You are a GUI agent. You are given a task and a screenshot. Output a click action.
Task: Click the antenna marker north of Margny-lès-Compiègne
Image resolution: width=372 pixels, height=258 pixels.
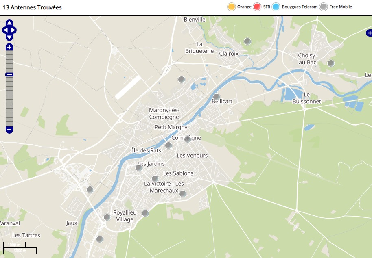pyautogui.click(x=181, y=79)
